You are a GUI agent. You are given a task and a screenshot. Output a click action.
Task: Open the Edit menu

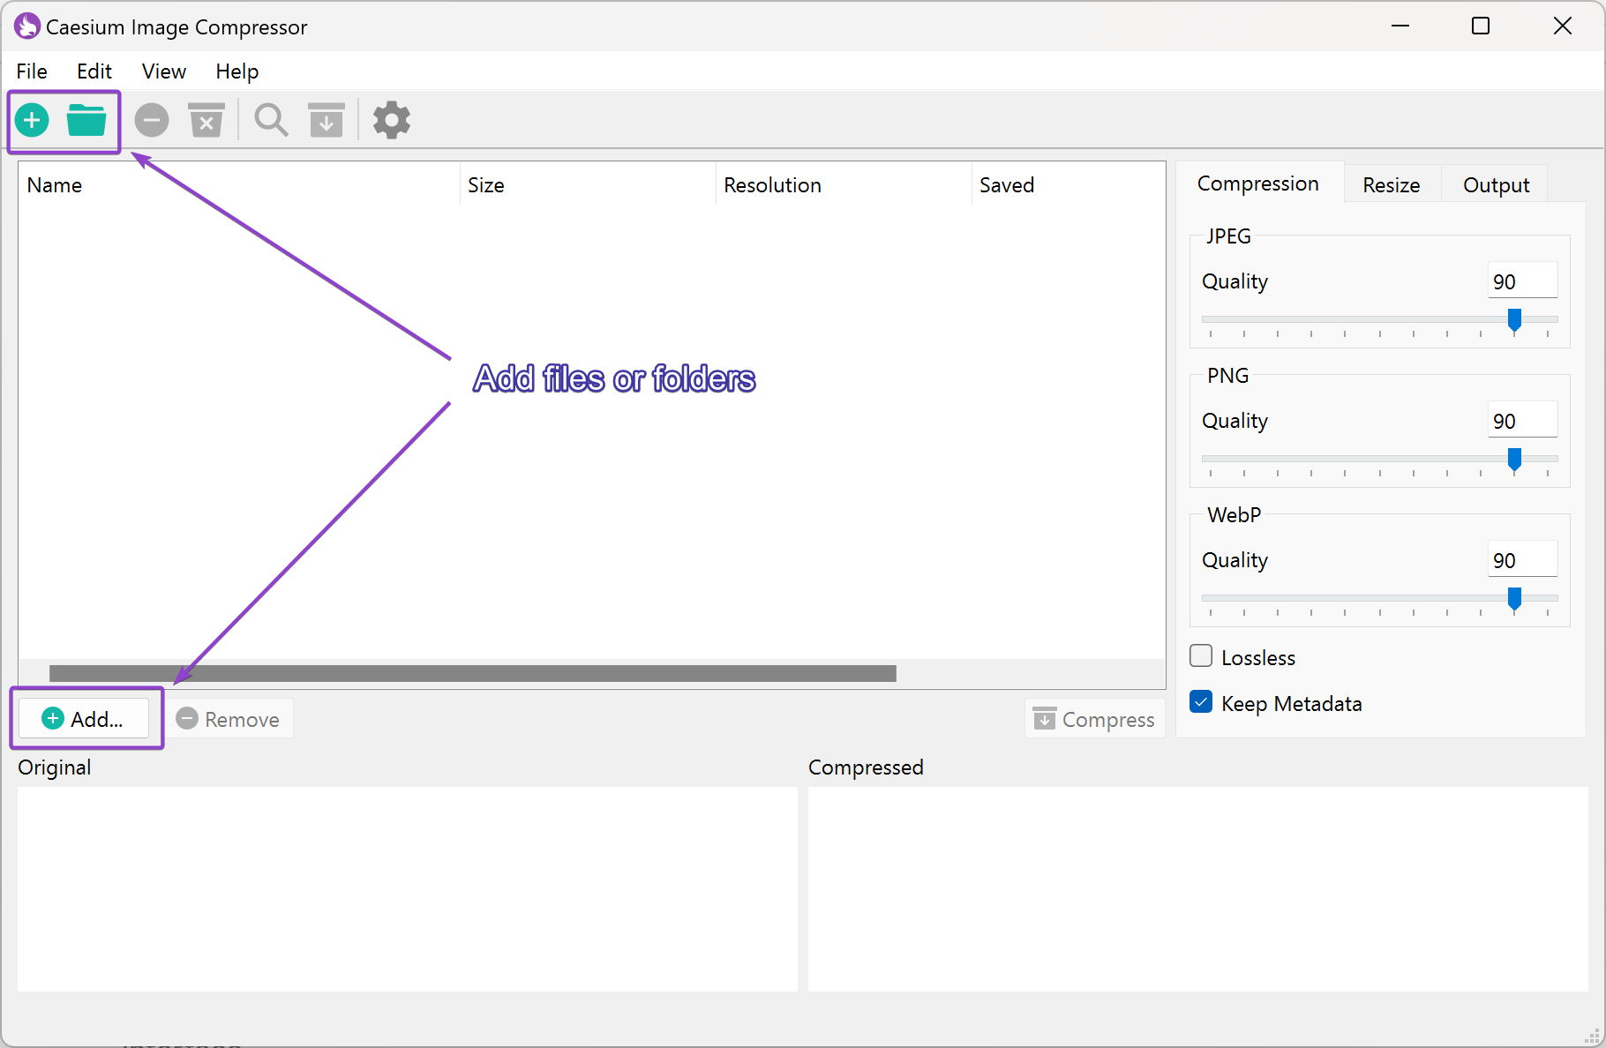pos(94,71)
